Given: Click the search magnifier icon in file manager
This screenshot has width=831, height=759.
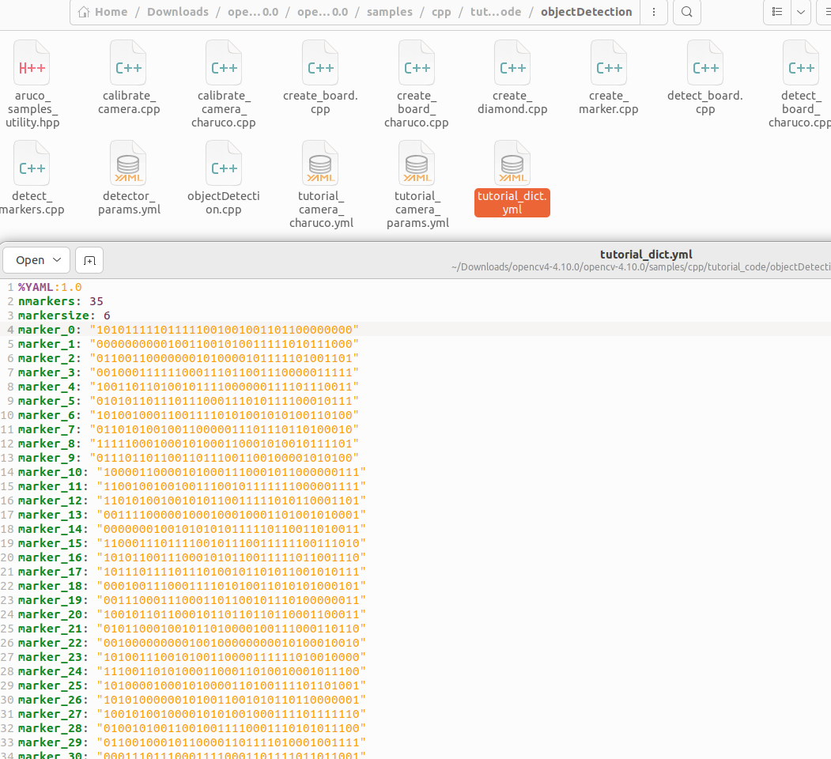Looking at the screenshot, I should [687, 12].
